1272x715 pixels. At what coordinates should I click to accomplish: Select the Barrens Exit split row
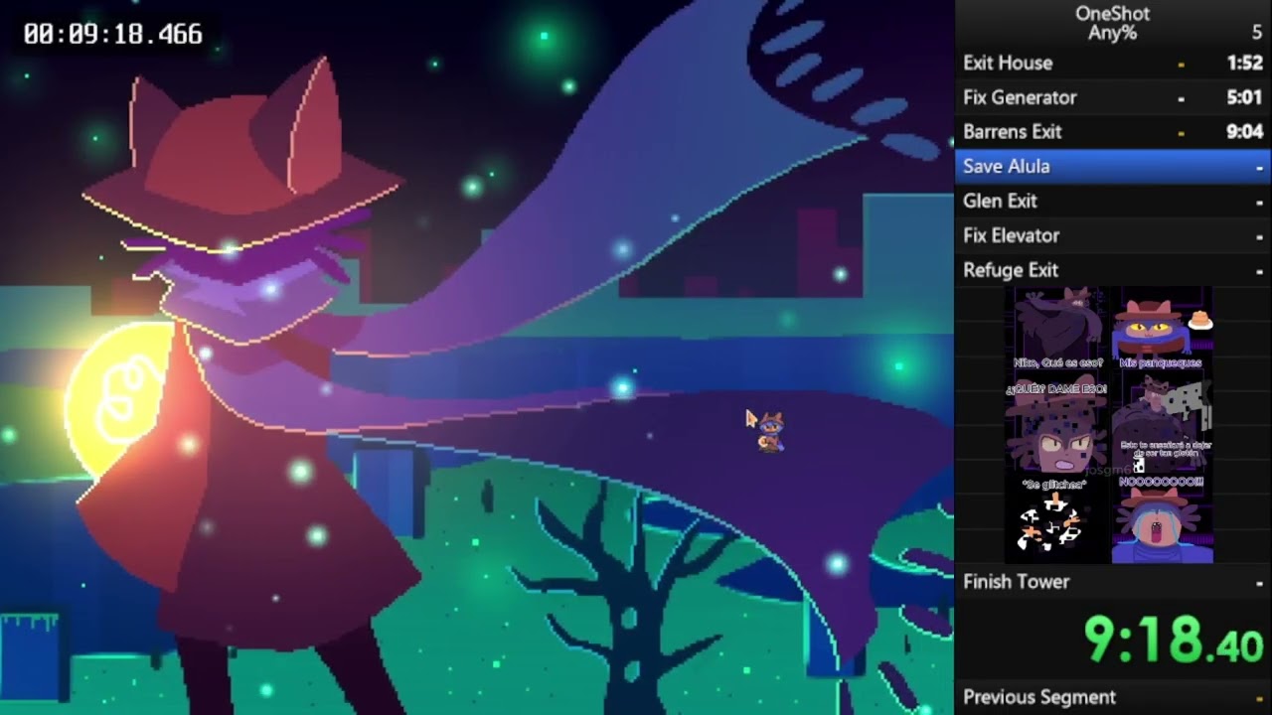click(1113, 131)
